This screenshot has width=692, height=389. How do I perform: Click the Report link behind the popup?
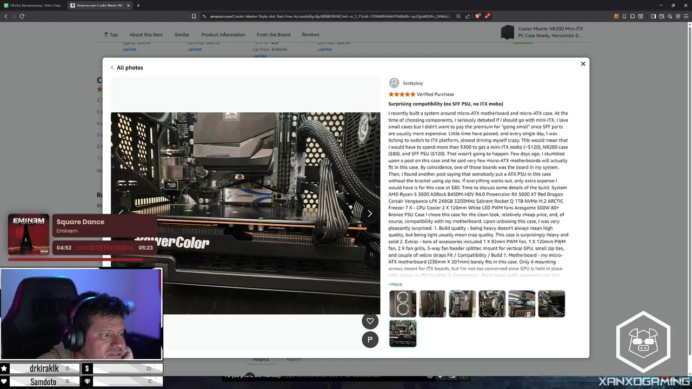tap(294, 359)
